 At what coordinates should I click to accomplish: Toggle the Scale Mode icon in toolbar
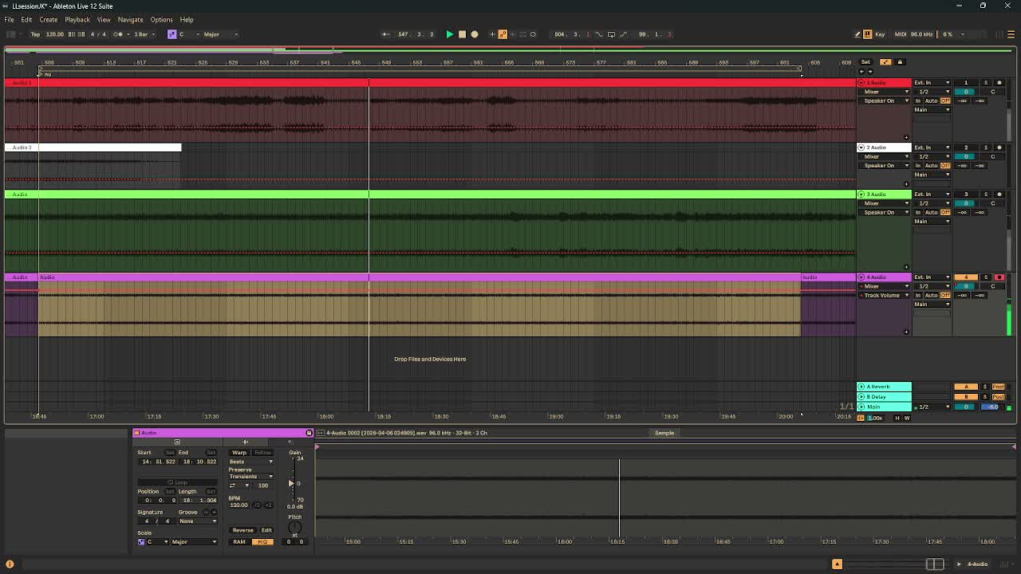[x=171, y=34]
